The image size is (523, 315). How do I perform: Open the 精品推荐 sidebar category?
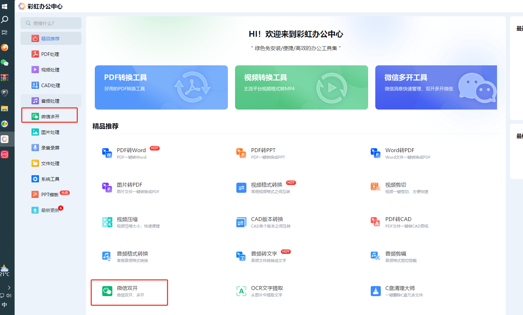pyautogui.click(x=51, y=38)
